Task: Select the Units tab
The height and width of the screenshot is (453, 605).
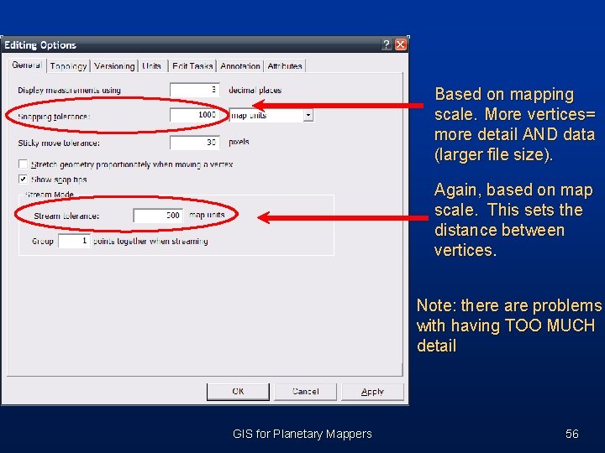Action: [151, 66]
